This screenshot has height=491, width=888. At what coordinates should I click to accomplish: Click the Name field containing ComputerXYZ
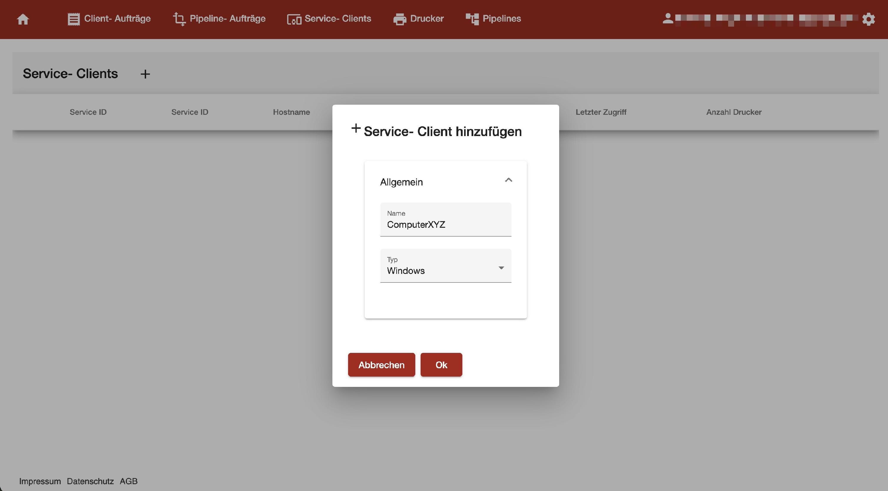[x=445, y=224]
